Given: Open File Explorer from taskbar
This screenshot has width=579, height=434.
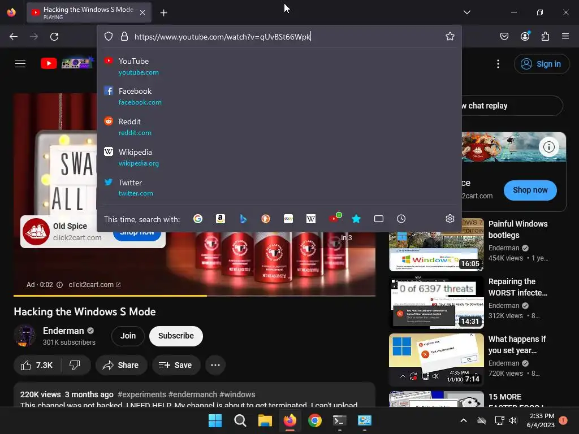Looking at the screenshot, I should [x=265, y=420].
